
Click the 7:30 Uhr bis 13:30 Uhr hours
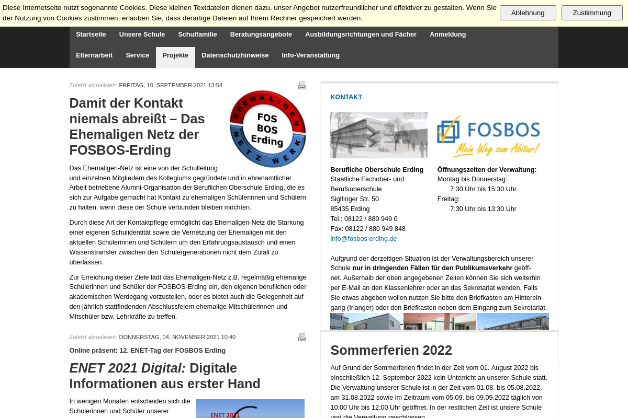[x=483, y=209]
